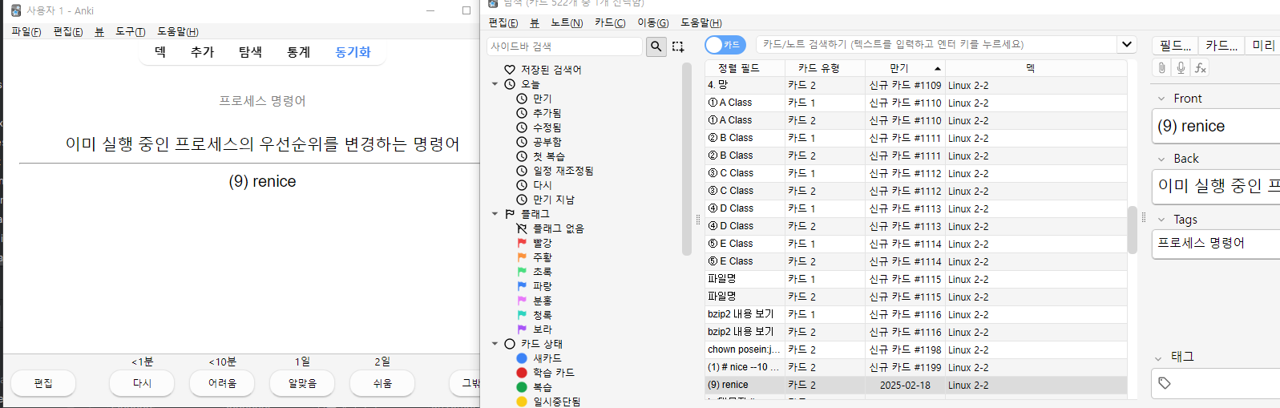The height and width of the screenshot is (408, 1280).
Task: Click the 어려움 (Hard) answer button
Action: [x=222, y=383]
